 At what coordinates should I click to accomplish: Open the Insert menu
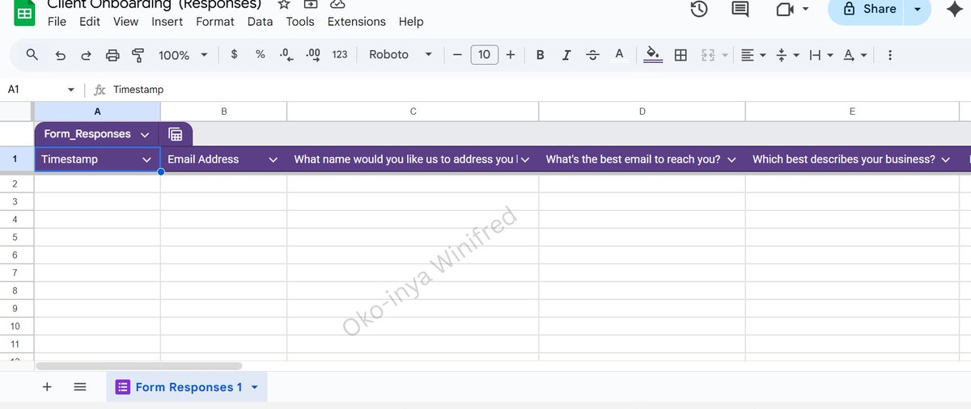(167, 22)
